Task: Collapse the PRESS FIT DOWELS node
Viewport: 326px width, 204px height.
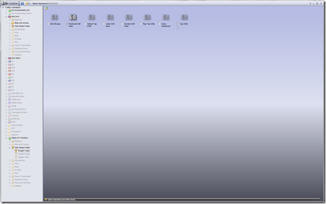Action: tap(6, 138)
